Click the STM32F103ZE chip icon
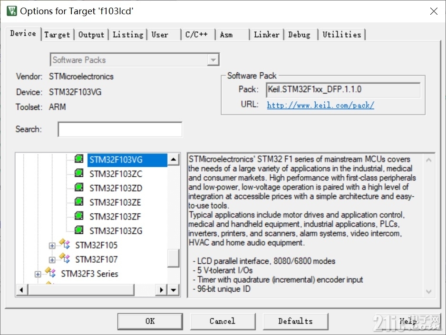446x335 pixels. click(x=79, y=201)
